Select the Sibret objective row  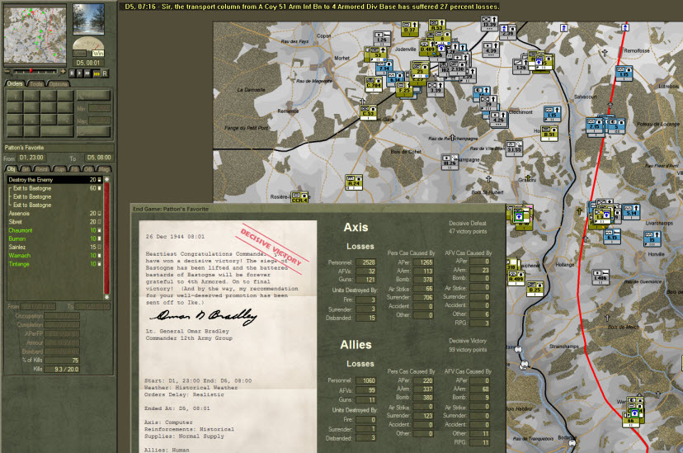[55, 222]
